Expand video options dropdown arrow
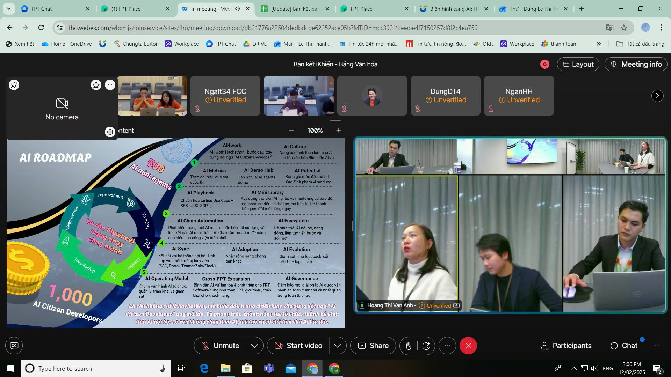 (x=338, y=346)
